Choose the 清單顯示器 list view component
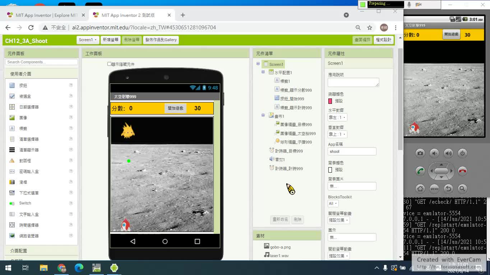The height and width of the screenshot is (275, 490). point(29,150)
